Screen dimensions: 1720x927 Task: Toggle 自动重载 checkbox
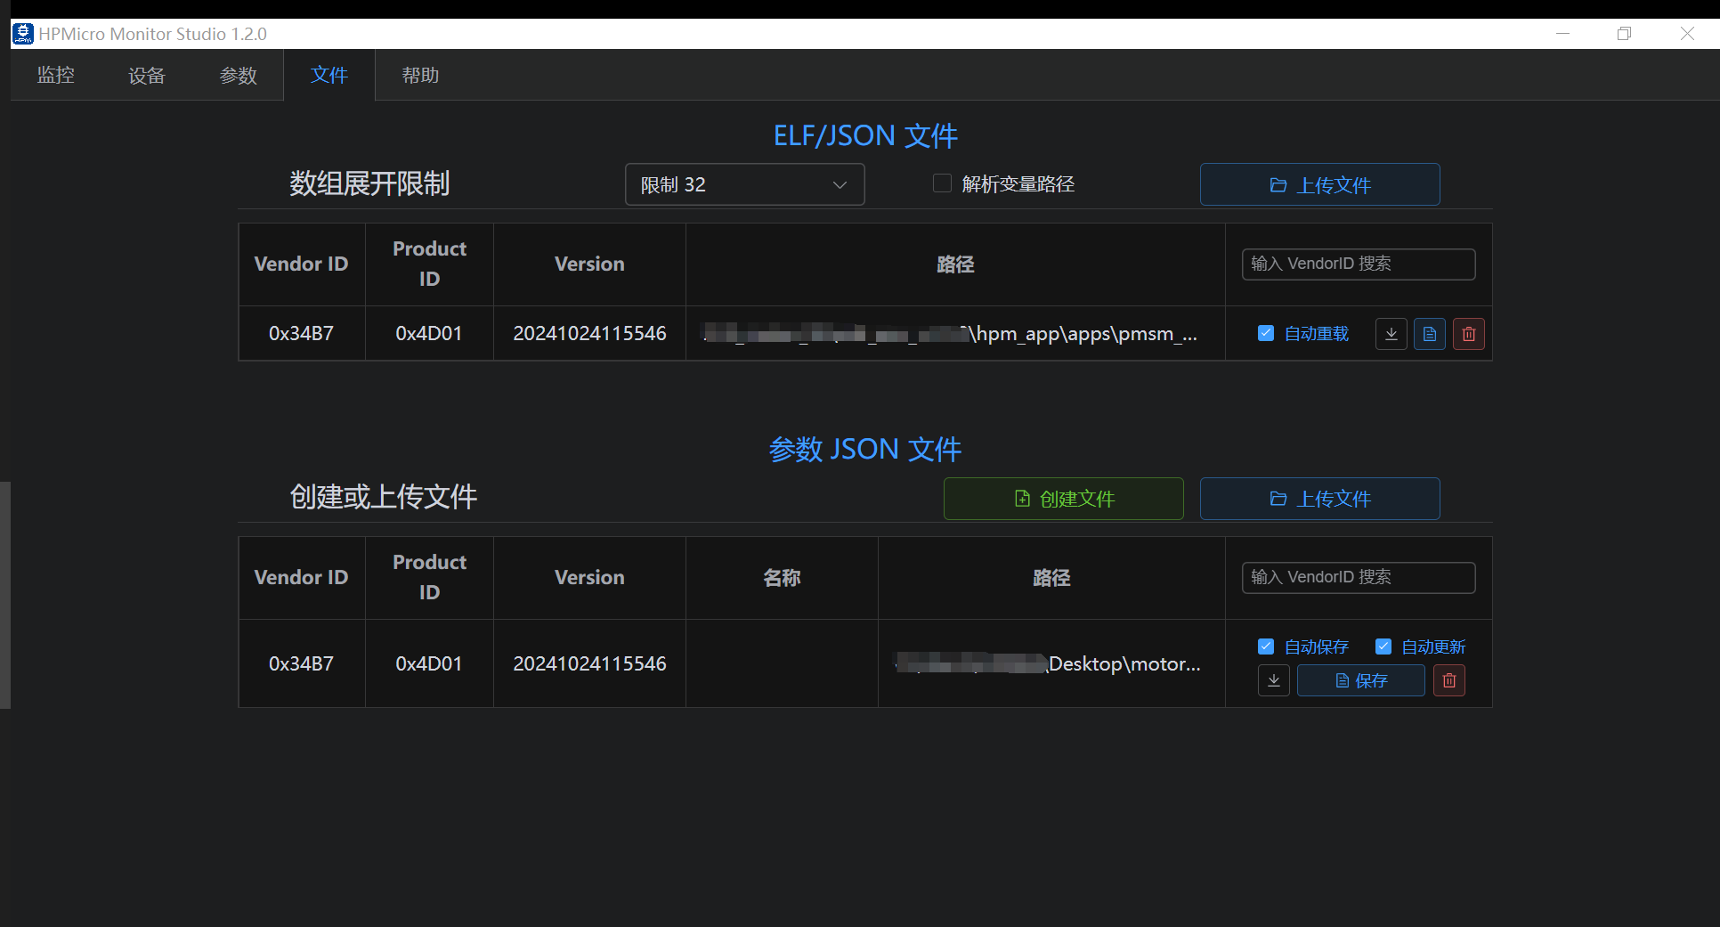pyautogui.click(x=1266, y=333)
